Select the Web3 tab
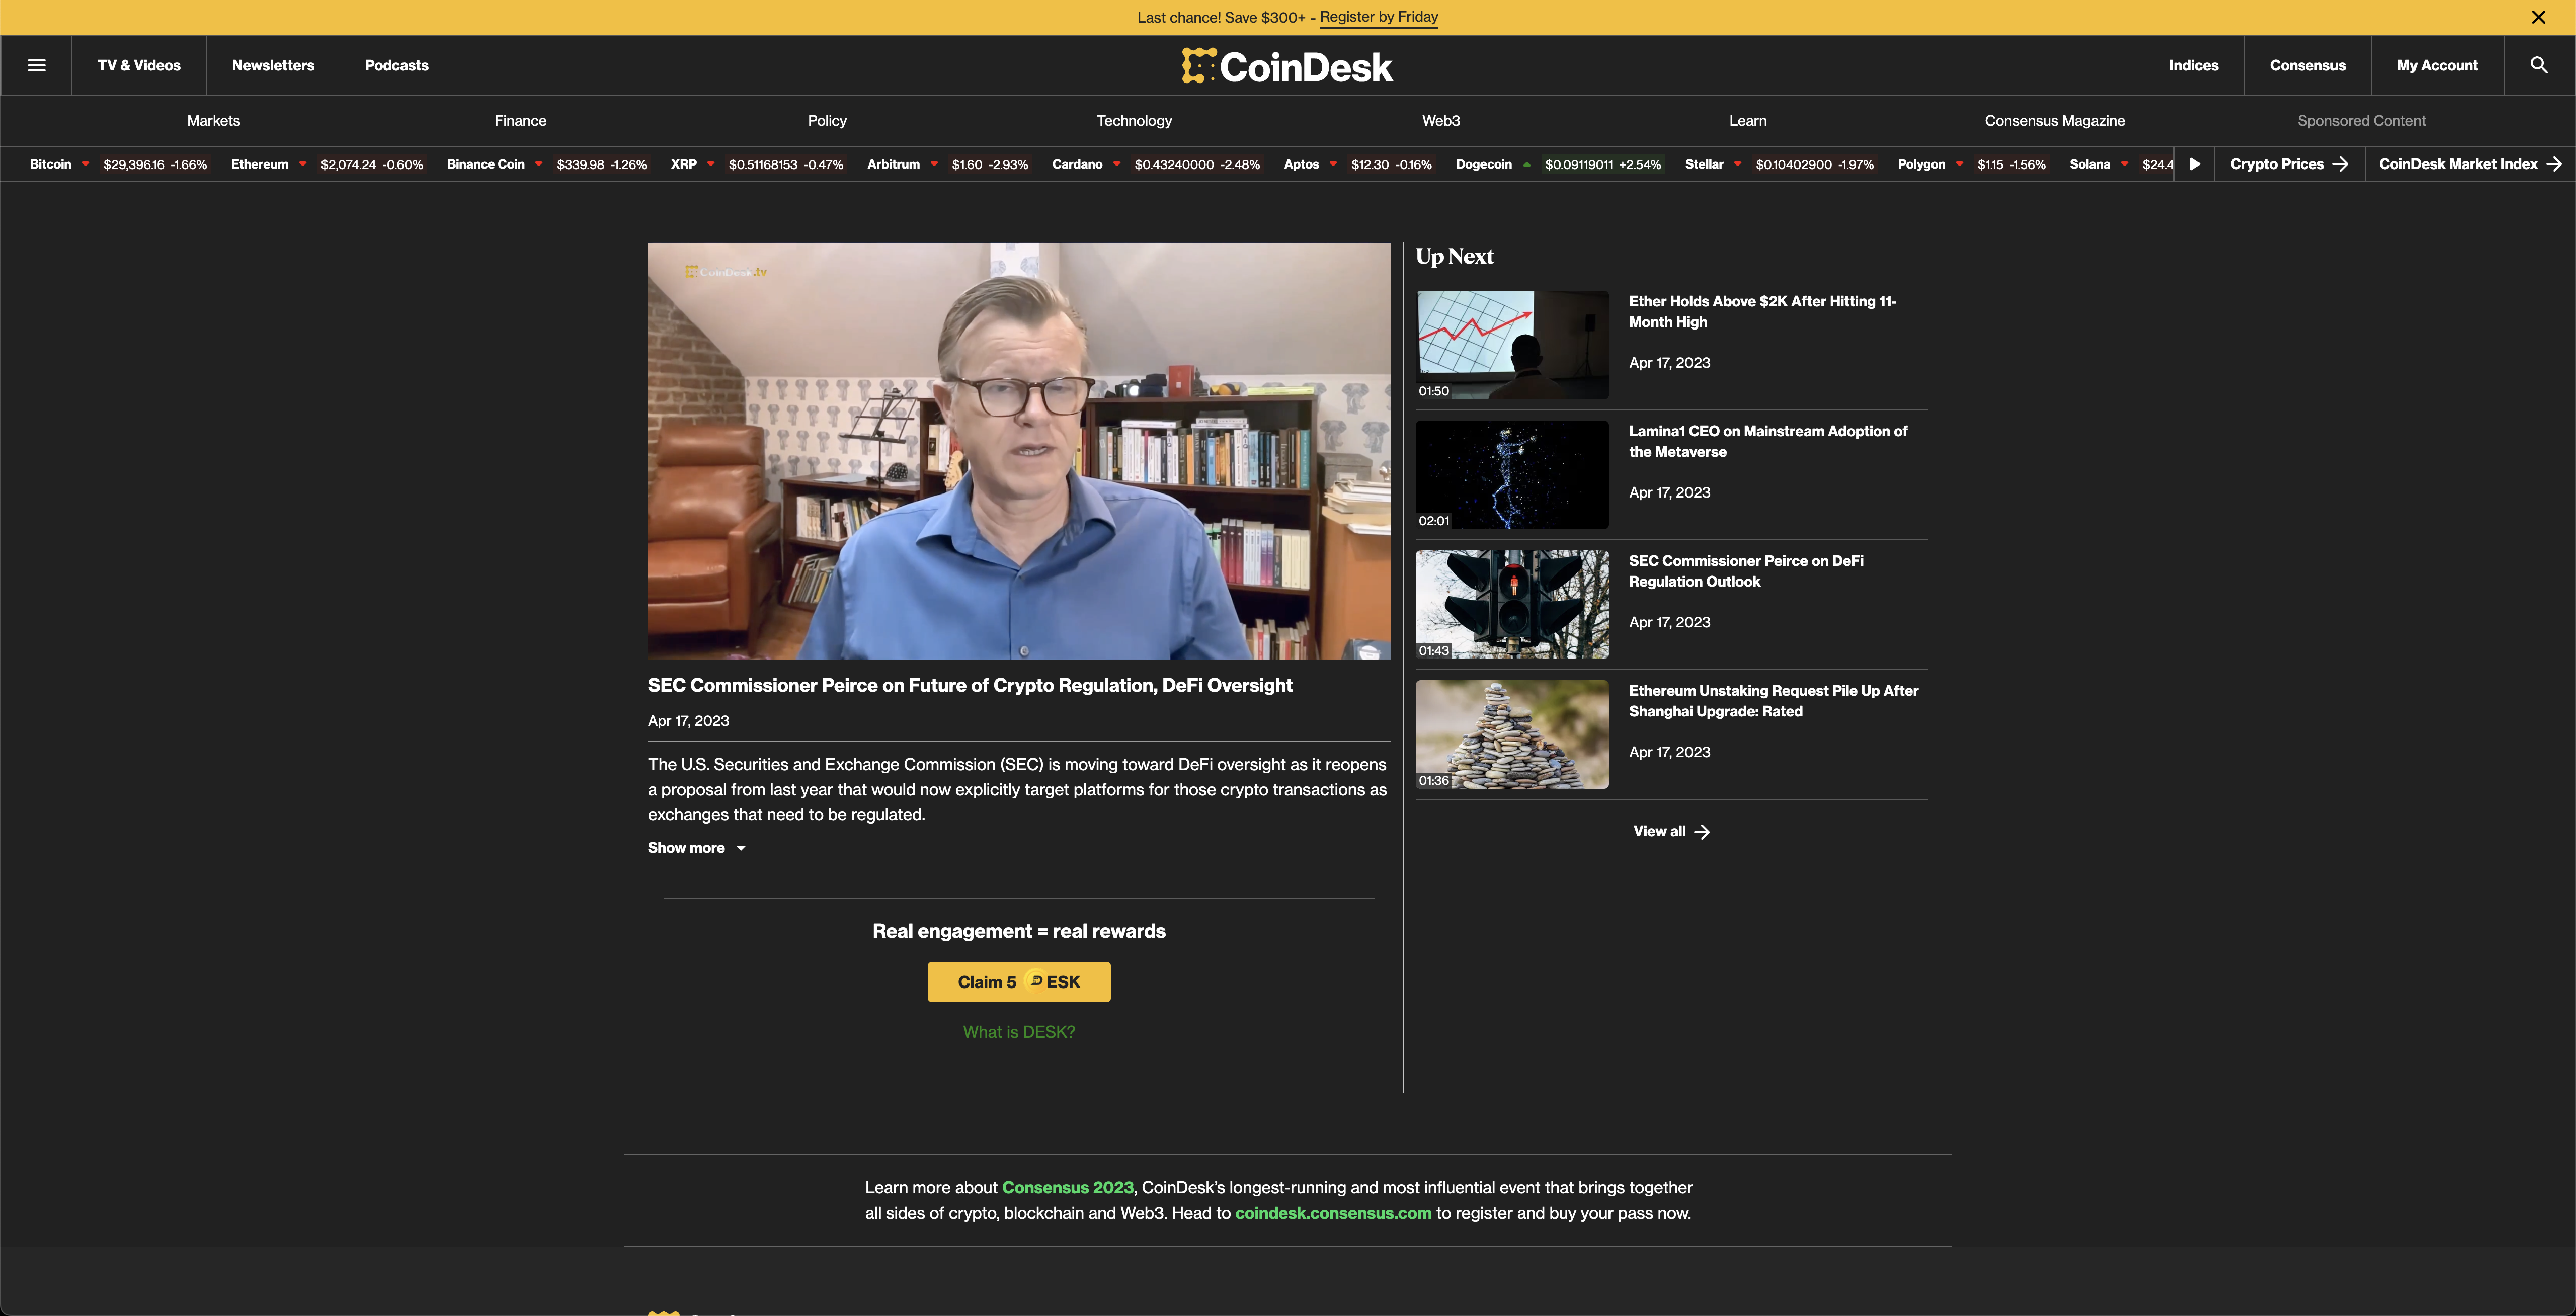2576x1316 pixels. click(1440, 120)
